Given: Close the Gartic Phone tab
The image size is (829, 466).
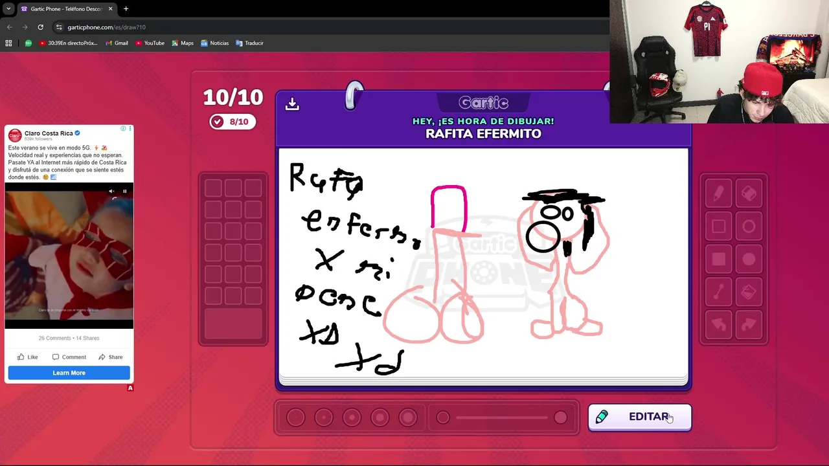Looking at the screenshot, I should click(x=110, y=8).
